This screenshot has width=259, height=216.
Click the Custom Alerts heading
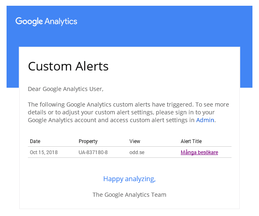click(x=68, y=66)
